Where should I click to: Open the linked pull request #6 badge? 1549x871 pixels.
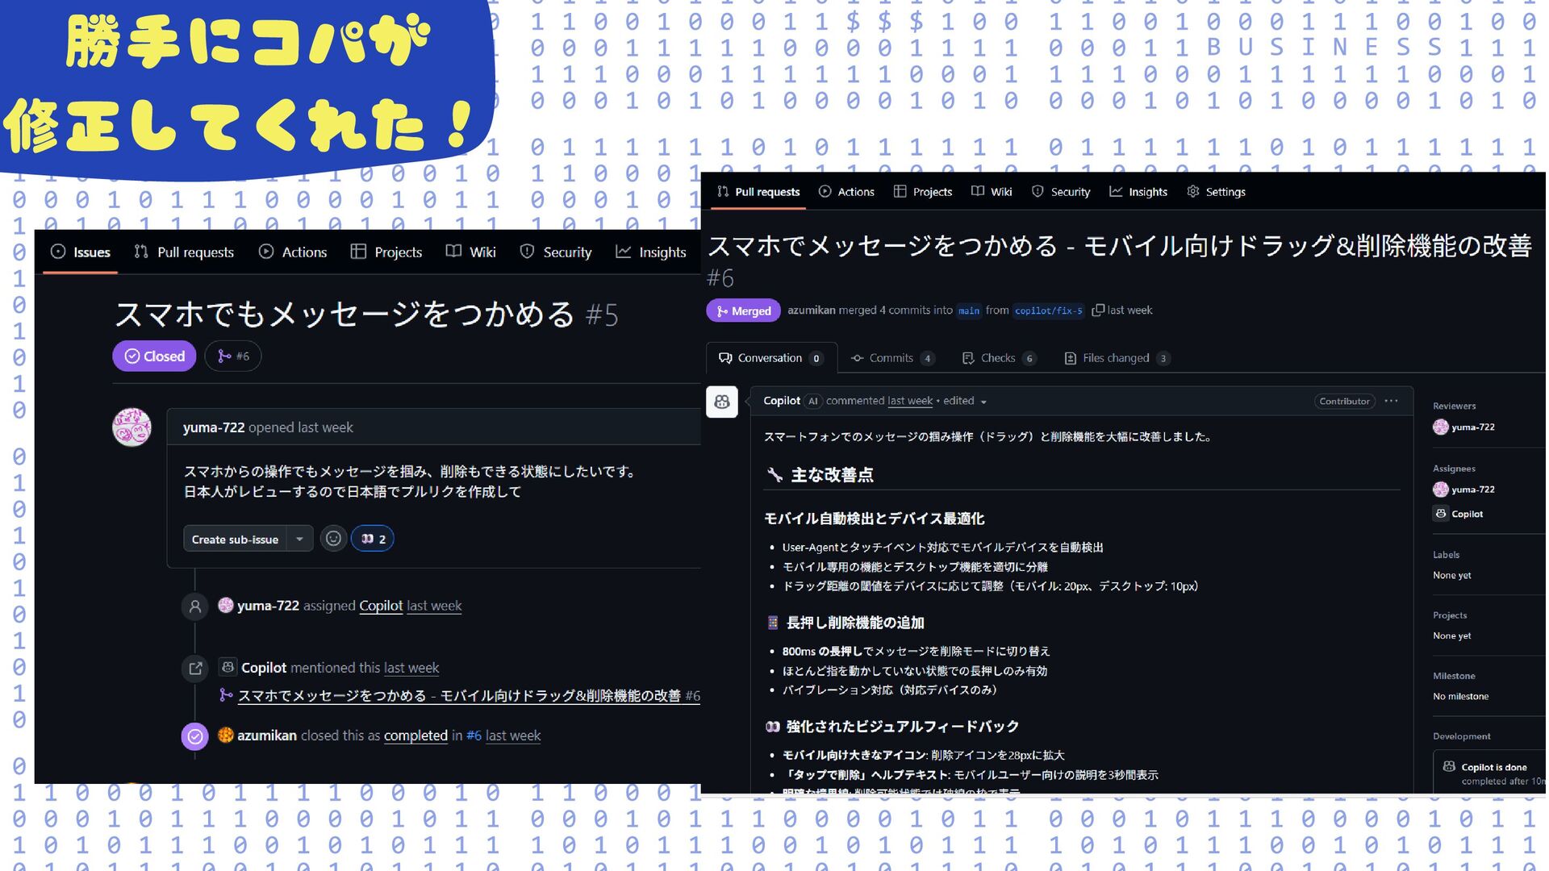point(233,356)
